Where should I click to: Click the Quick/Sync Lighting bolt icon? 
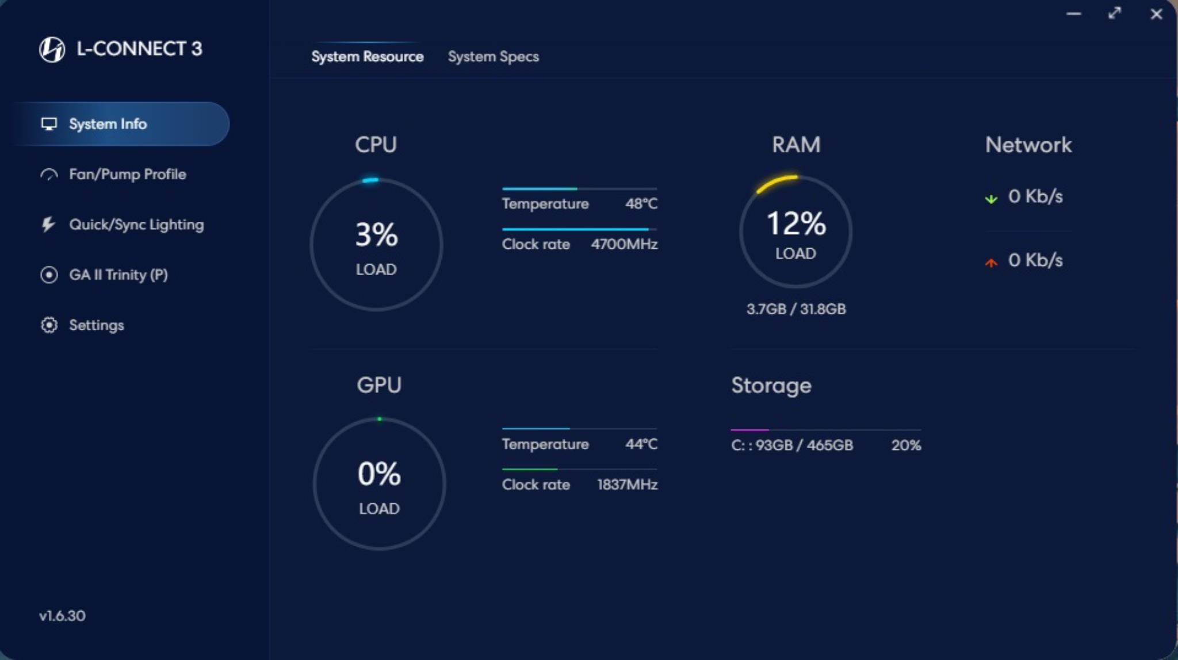click(48, 225)
